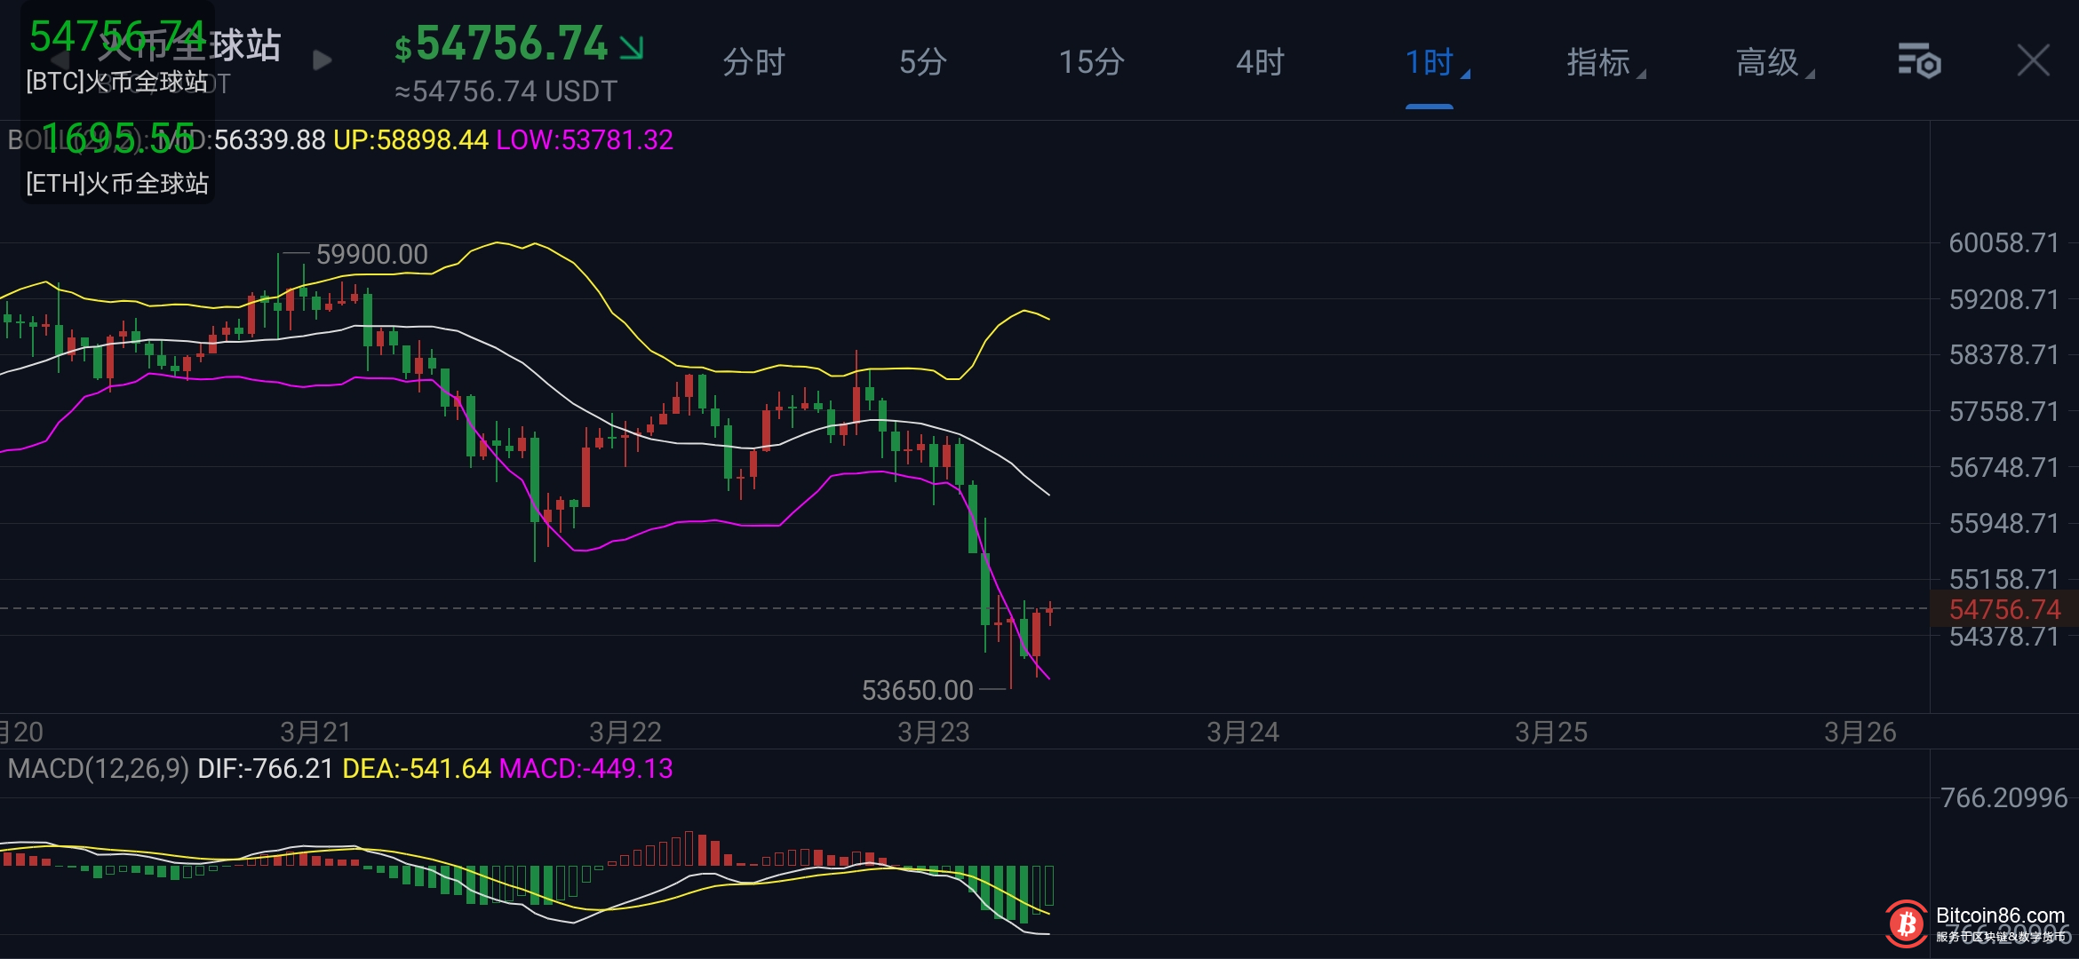Select the 4时 interval tab

[x=1260, y=63]
